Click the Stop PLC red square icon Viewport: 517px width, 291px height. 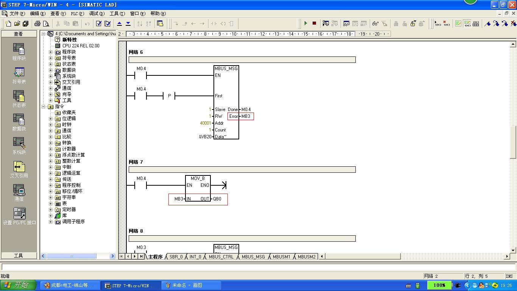314,23
